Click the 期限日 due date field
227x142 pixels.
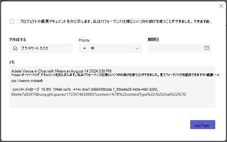pos(179,48)
